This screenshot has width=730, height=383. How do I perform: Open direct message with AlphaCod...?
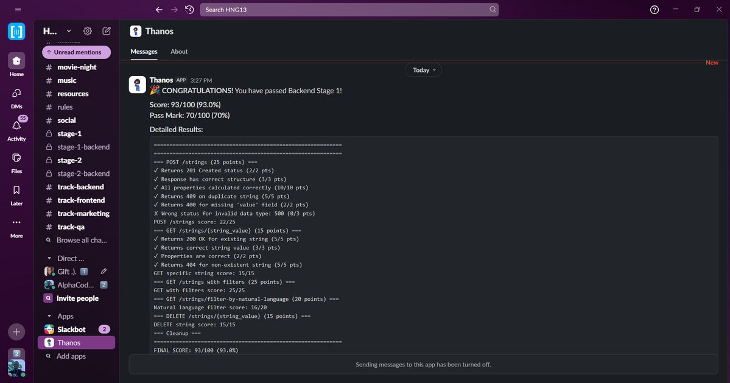tap(76, 285)
